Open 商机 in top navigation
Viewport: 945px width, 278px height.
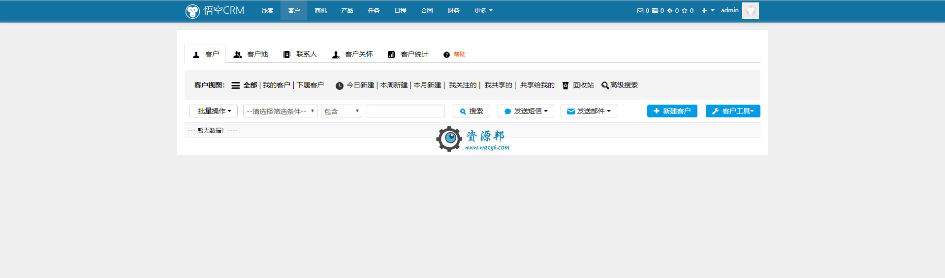[320, 11]
